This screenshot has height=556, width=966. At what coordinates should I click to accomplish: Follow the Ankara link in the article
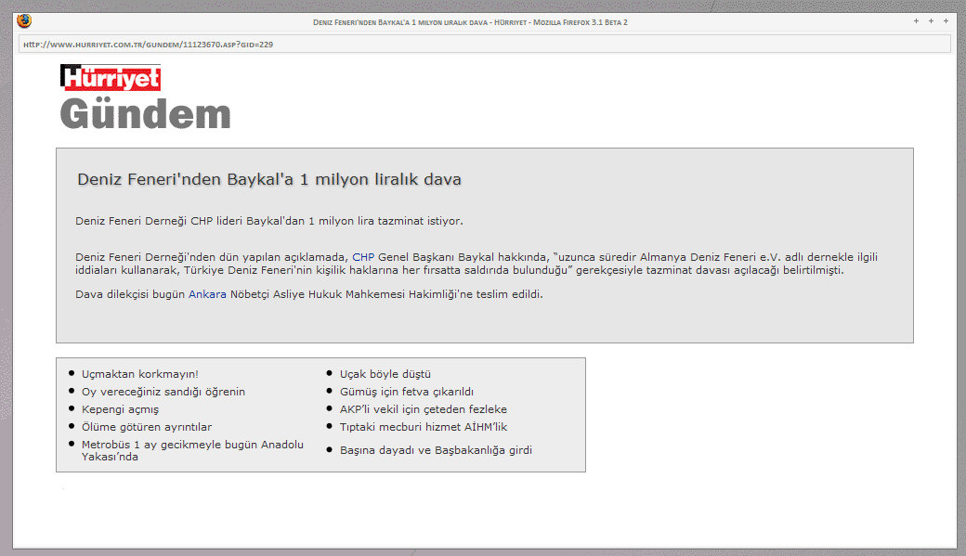207,294
